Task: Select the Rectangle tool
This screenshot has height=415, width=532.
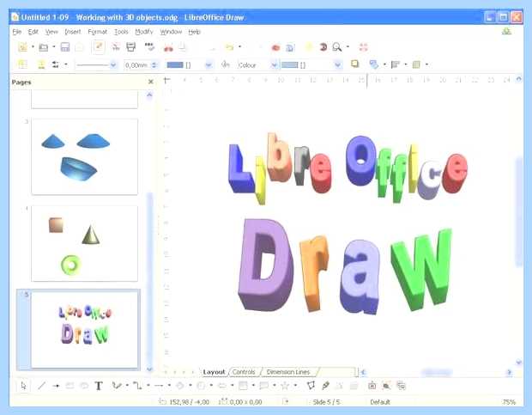Action: 70,386
